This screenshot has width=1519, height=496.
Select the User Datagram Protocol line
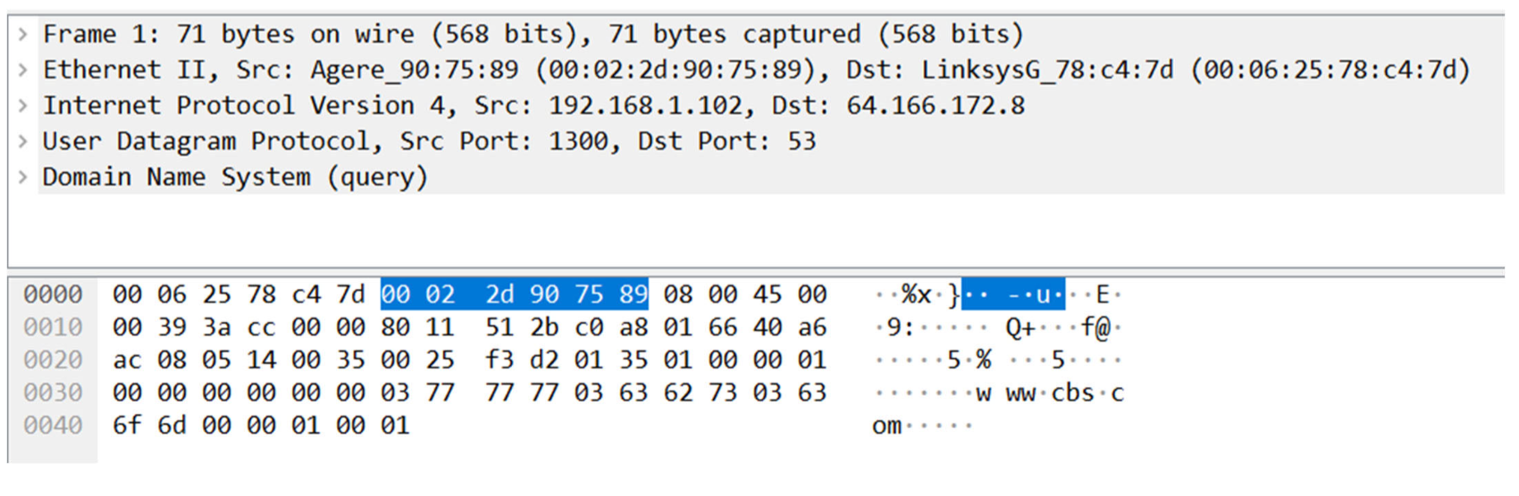point(429,142)
